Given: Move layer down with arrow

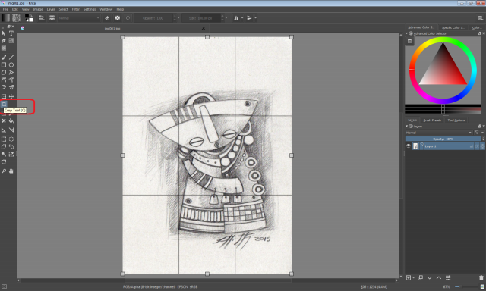Looking at the screenshot, I should tap(430, 277).
